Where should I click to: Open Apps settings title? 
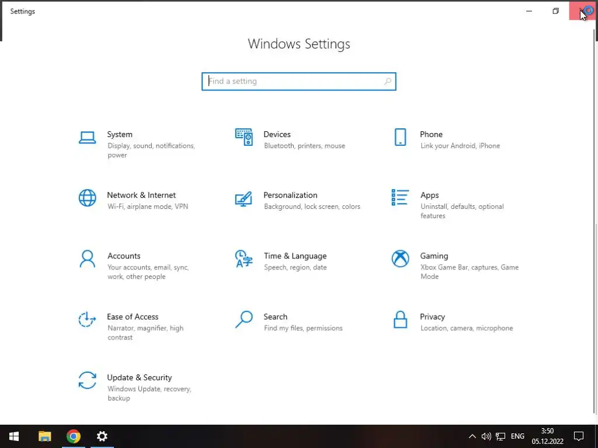pyautogui.click(x=430, y=195)
